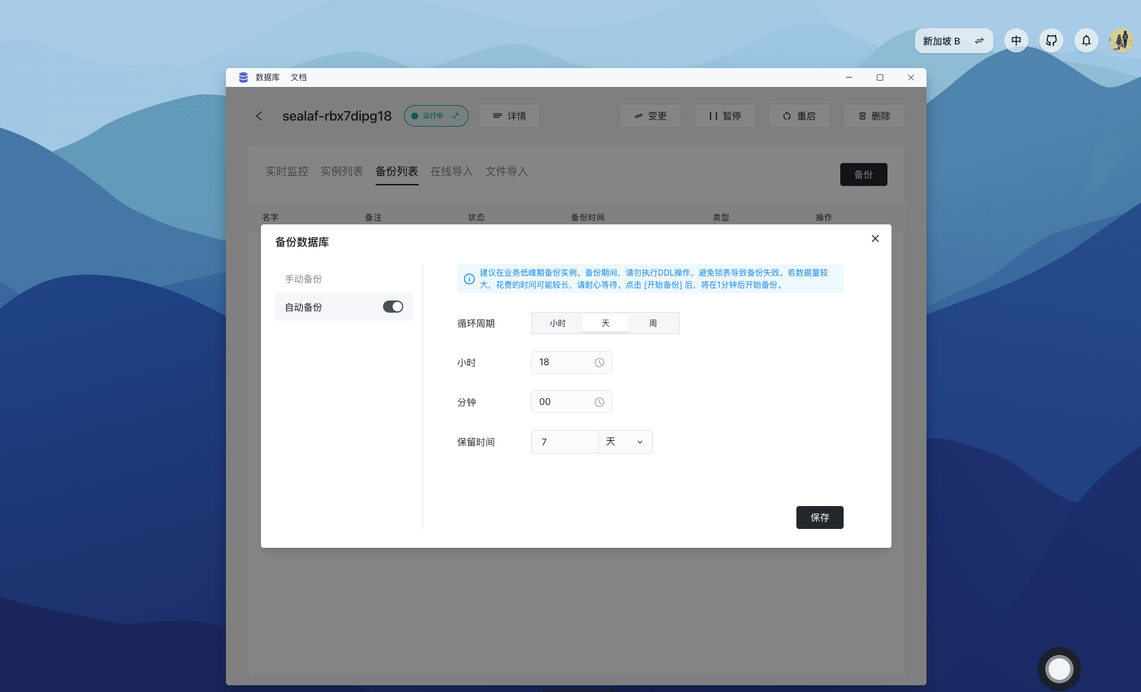The width and height of the screenshot is (1141, 692).
Task: Click the 重启 button
Action: coord(799,116)
